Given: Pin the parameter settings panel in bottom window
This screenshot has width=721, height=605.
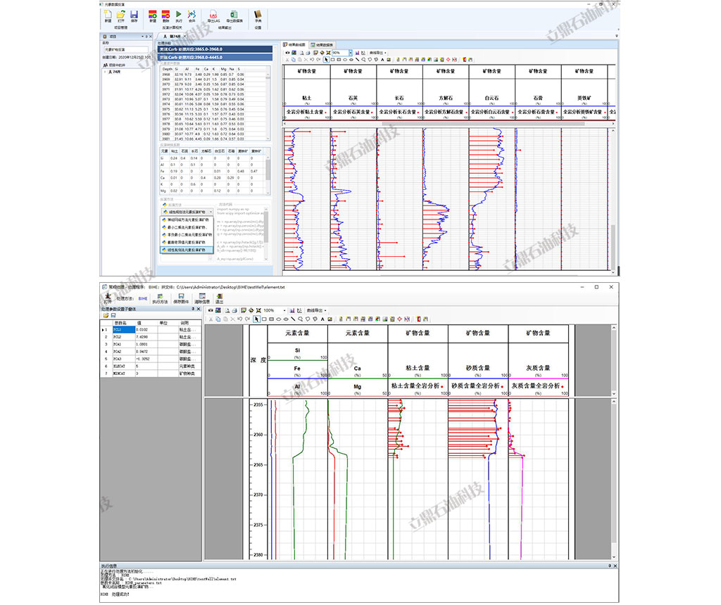Looking at the screenshot, I should pos(193,309).
